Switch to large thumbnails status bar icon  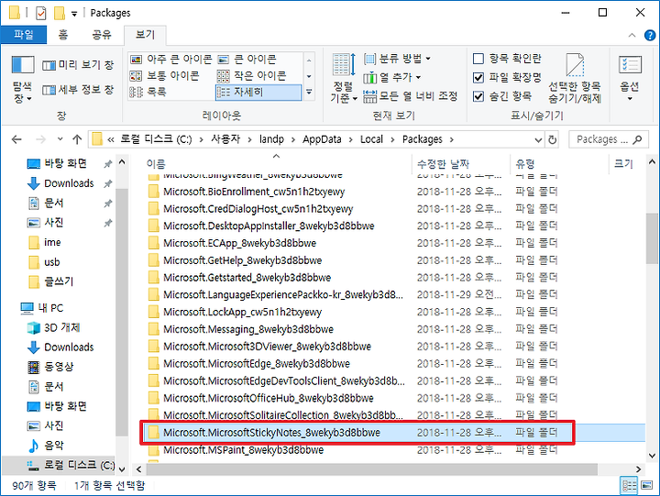pos(646,486)
